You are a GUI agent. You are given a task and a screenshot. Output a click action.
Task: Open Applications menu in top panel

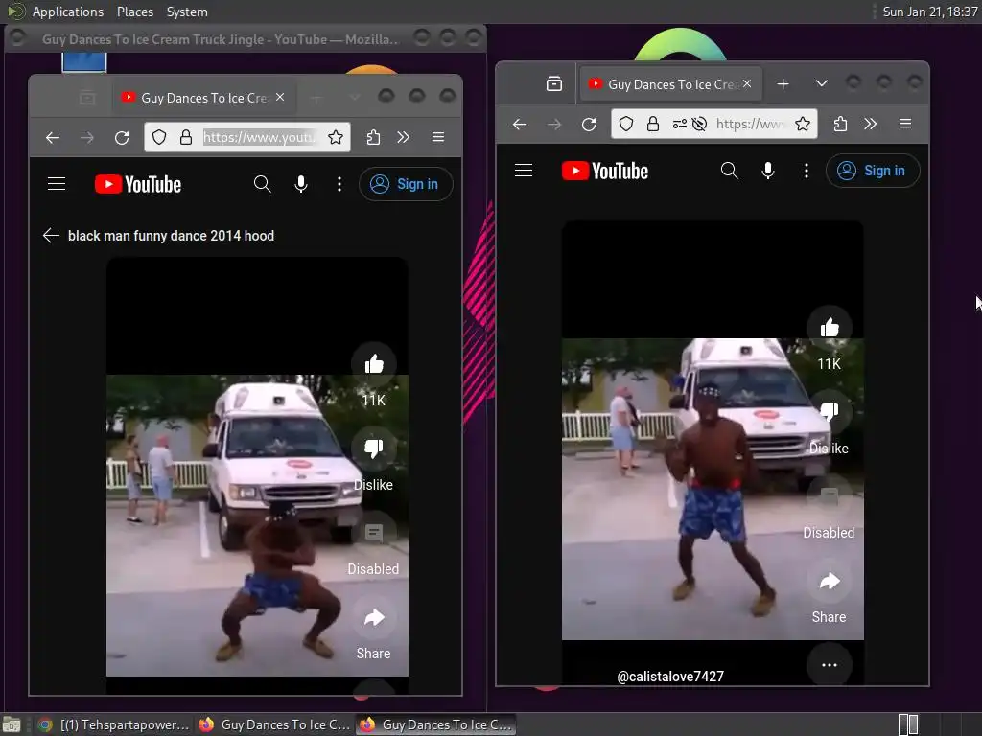pos(68,11)
